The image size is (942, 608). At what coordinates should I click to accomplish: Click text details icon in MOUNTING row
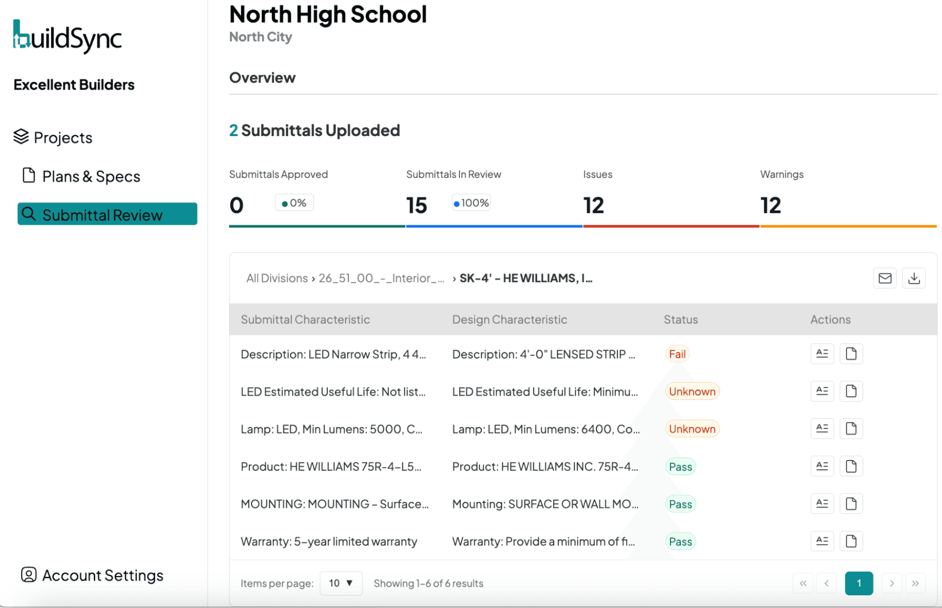[822, 504]
